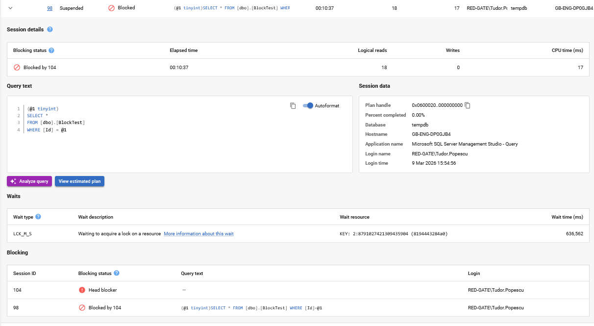Click the wait resource KEY value
The height and width of the screenshot is (326, 594).
[393, 234]
